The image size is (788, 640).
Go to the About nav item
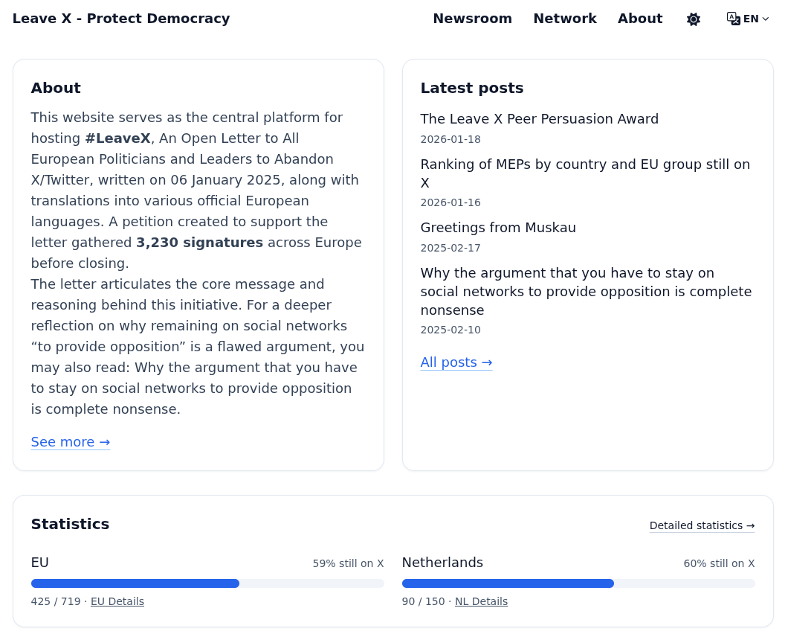639,19
